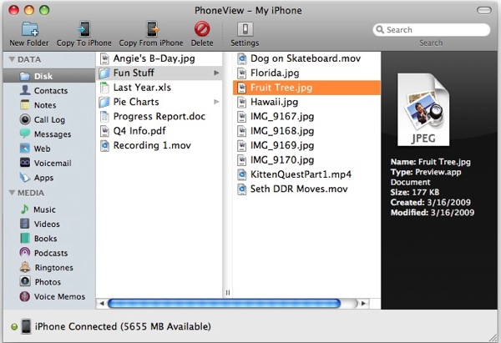
Task: Click the red Delete icon
Action: click(202, 29)
